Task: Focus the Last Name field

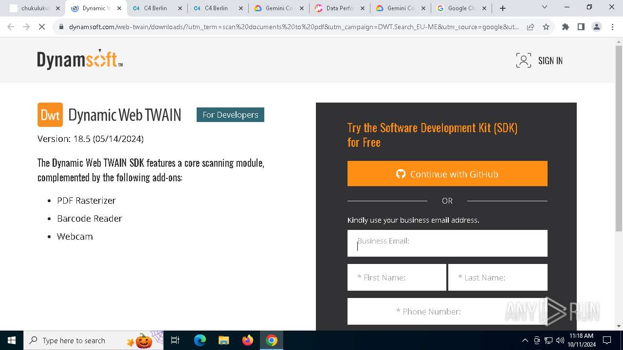Action: coord(497,277)
